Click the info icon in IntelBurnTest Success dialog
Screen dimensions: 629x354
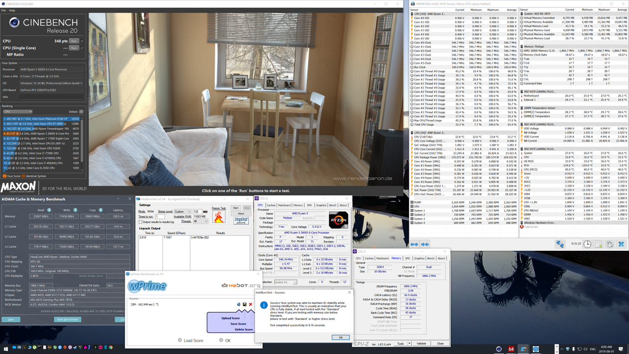coord(264,305)
